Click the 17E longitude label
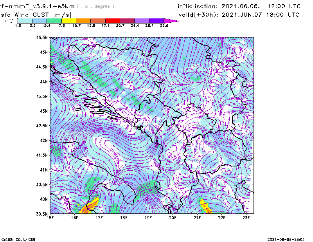Viewport: 313px width, 242px height. pos(99,218)
